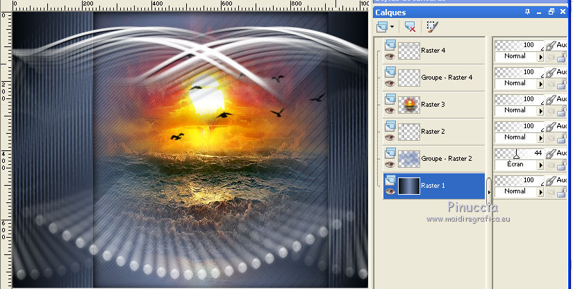Screen dimensions: 573x289
Task: Toggle Groupe - Raster 2 lock transparency padlock
Action: [x=562, y=165]
